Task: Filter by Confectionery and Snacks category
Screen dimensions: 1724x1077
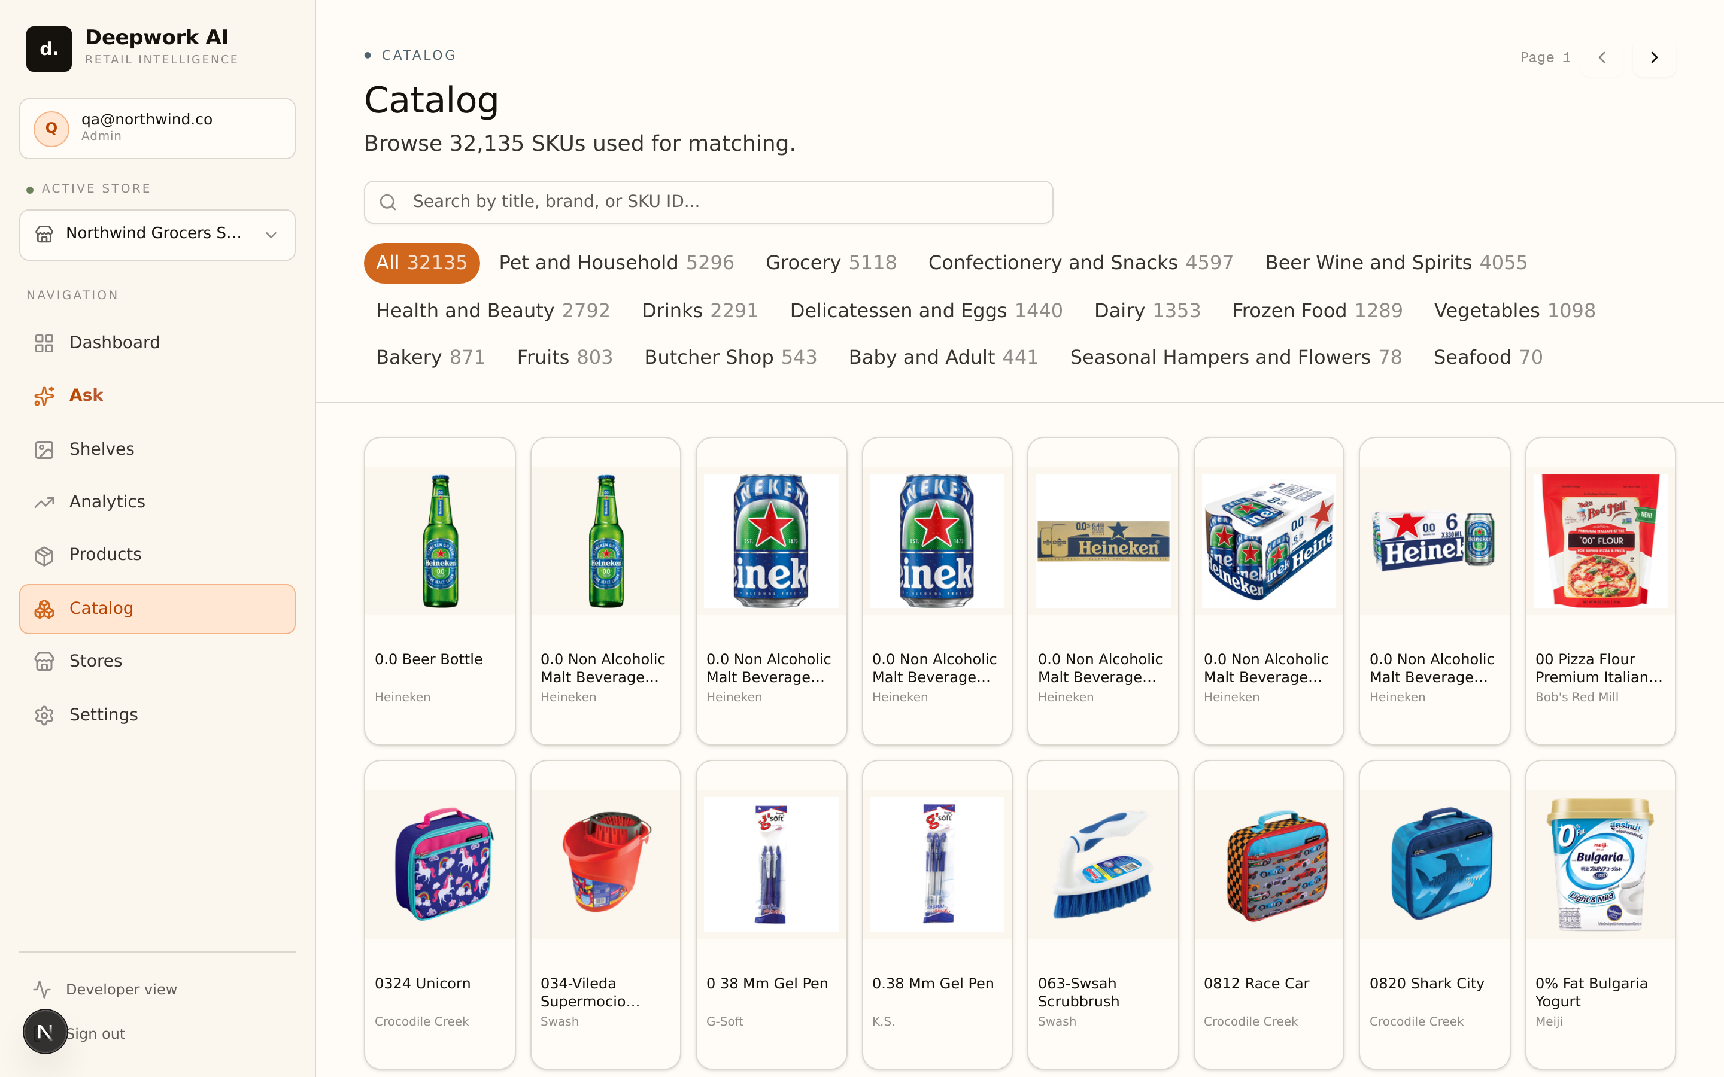Action: pos(1080,263)
